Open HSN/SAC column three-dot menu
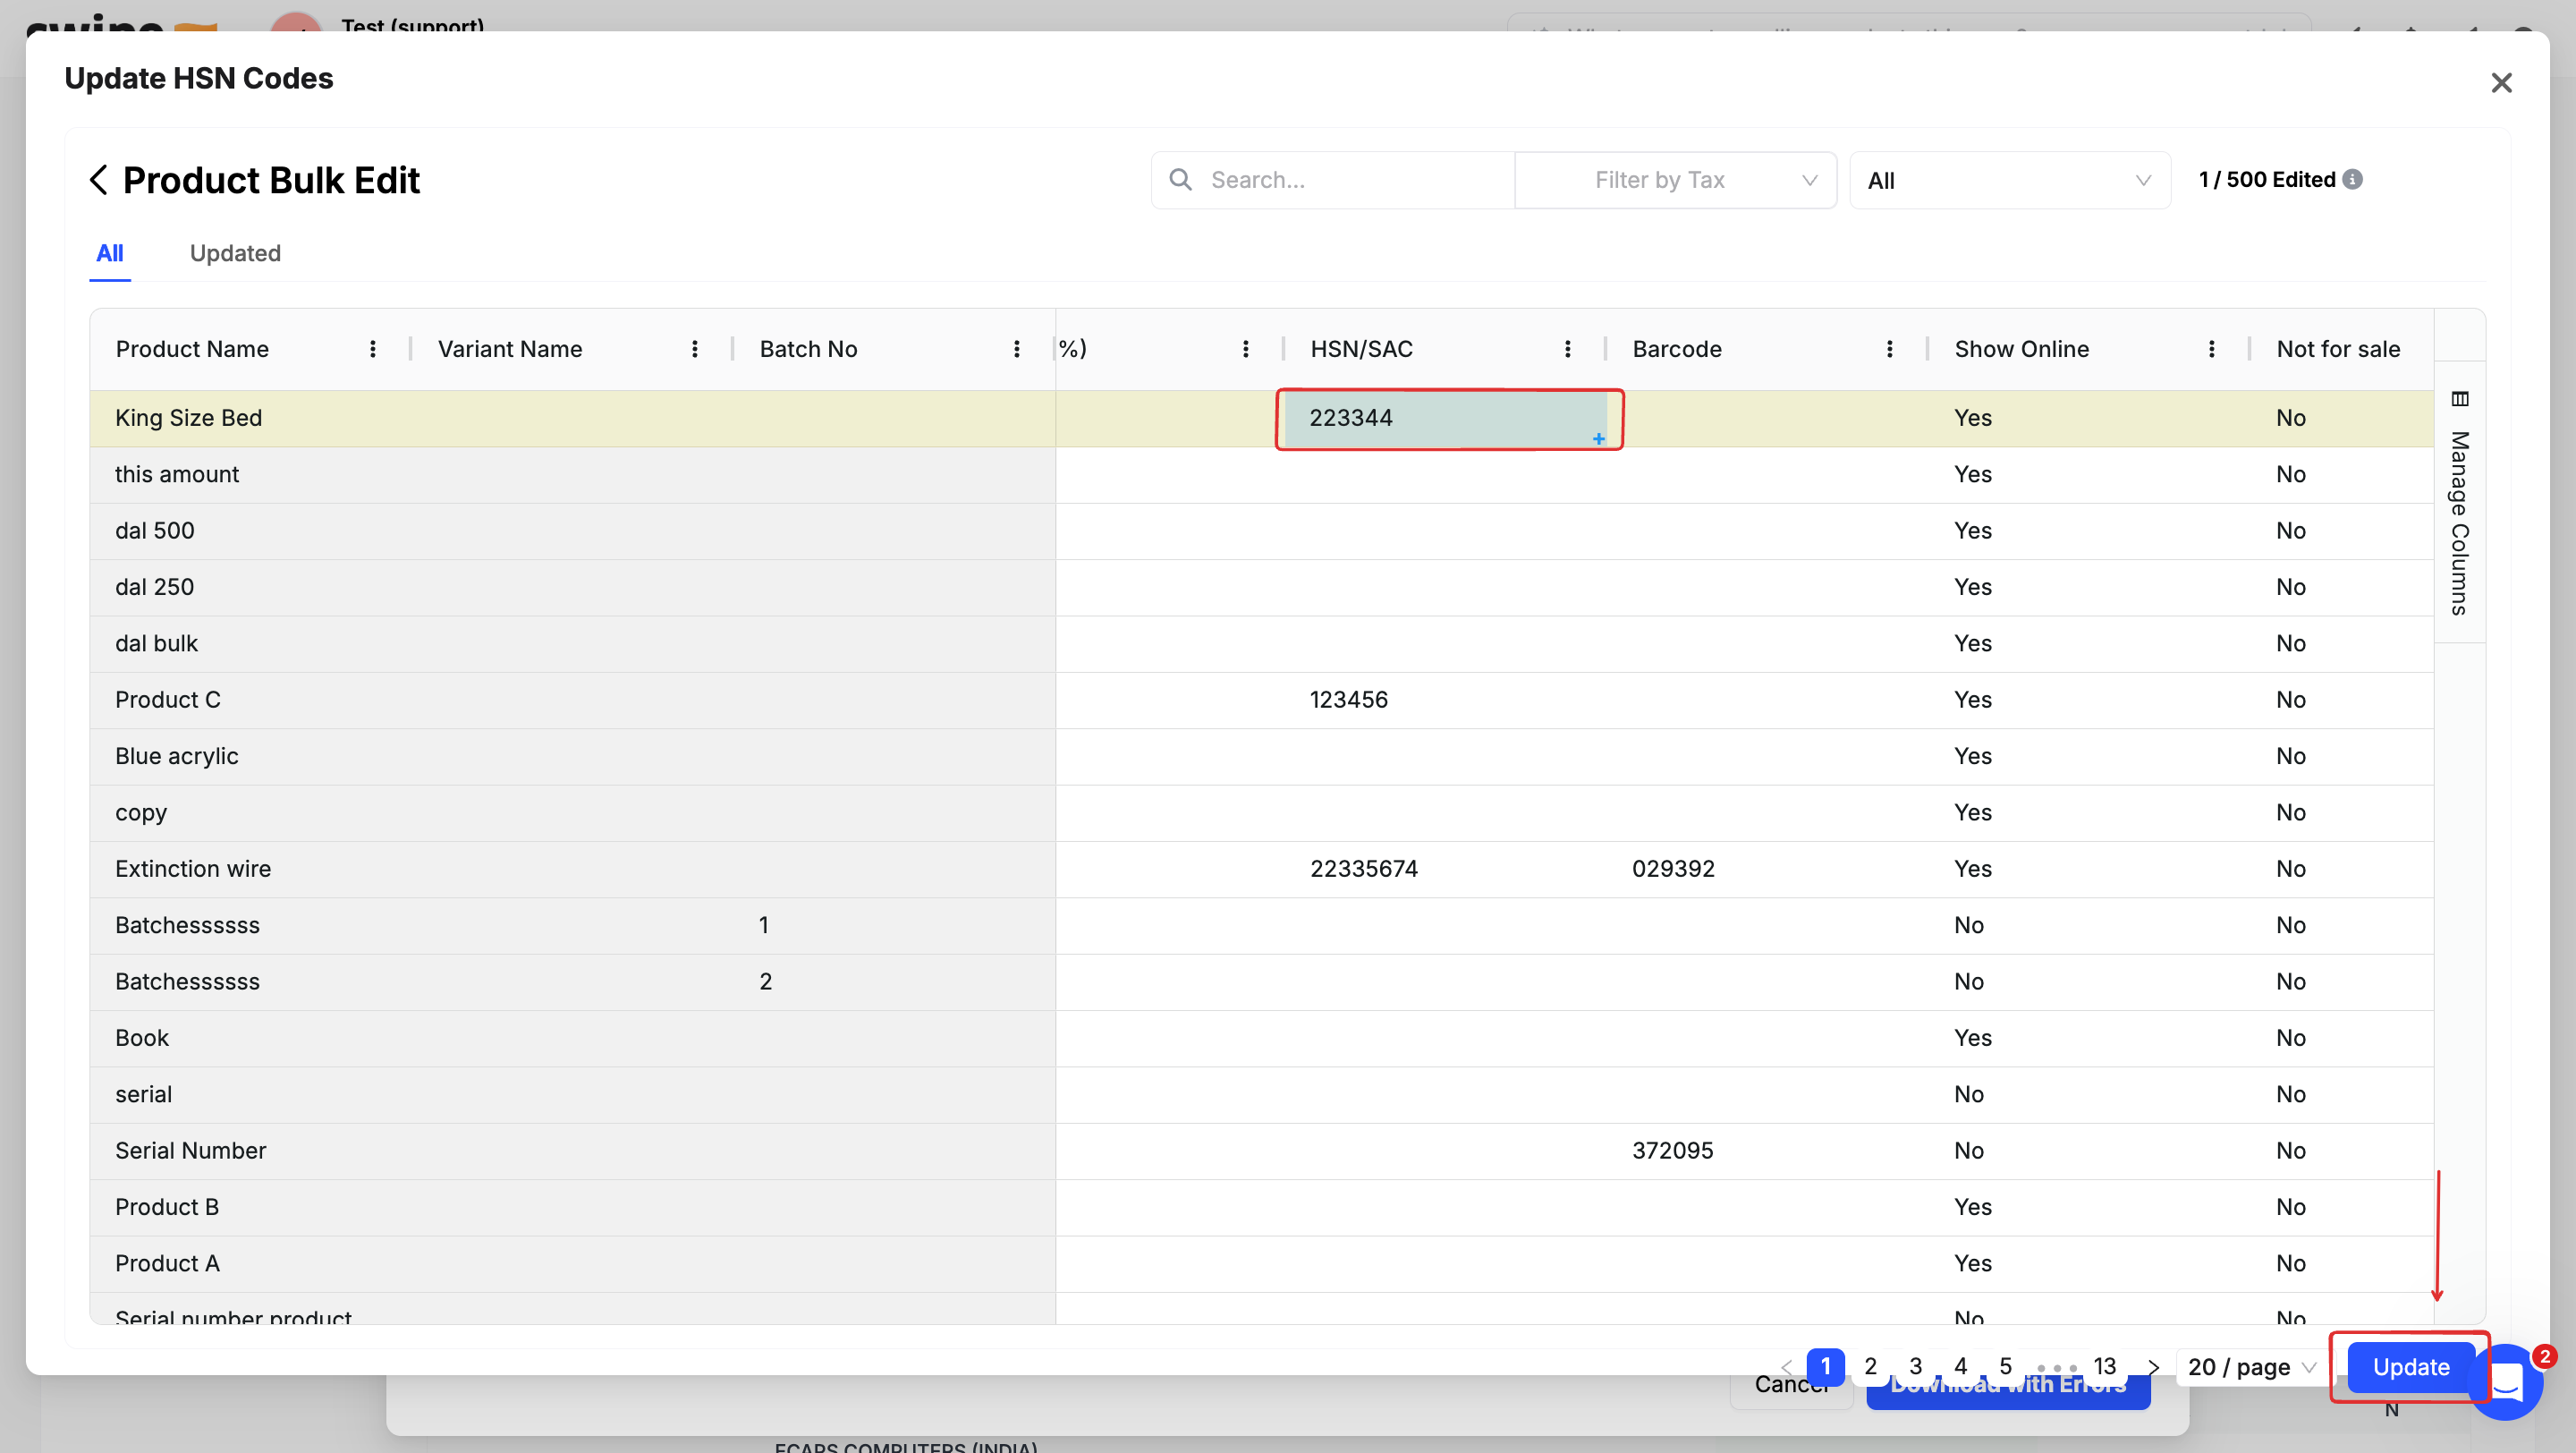The width and height of the screenshot is (2576, 1453). pyautogui.click(x=1568, y=349)
